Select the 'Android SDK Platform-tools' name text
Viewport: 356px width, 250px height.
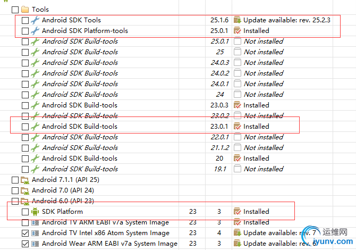click(x=85, y=31)
